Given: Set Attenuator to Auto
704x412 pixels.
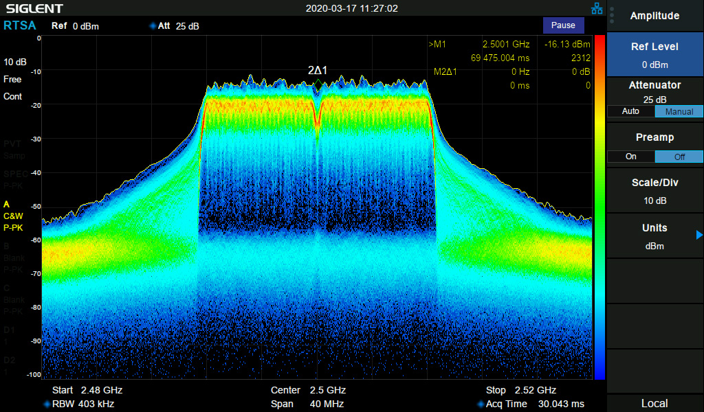Looking at the screenshot, I should [x=630, y=111].
